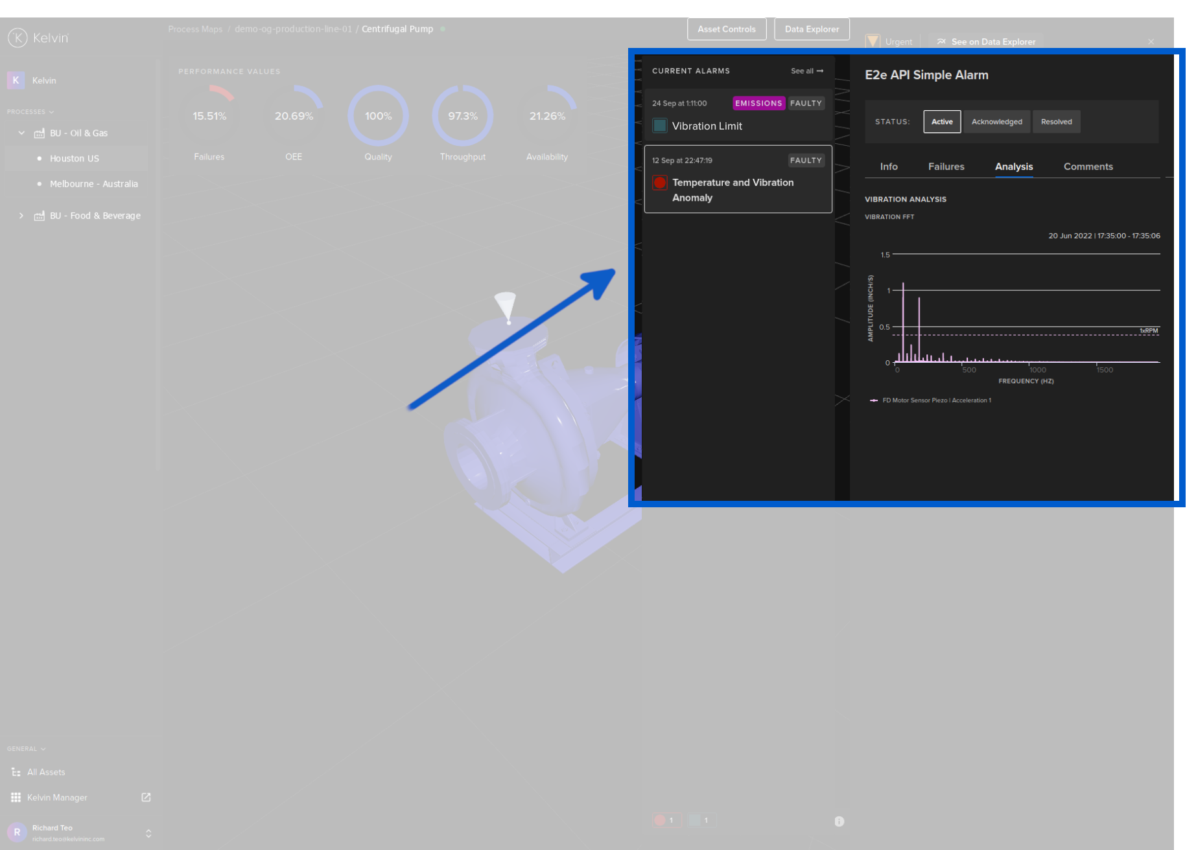The image size is (1196, 850).
Task: Mark the alarm as Acknowledged
Action: point(996,121)
